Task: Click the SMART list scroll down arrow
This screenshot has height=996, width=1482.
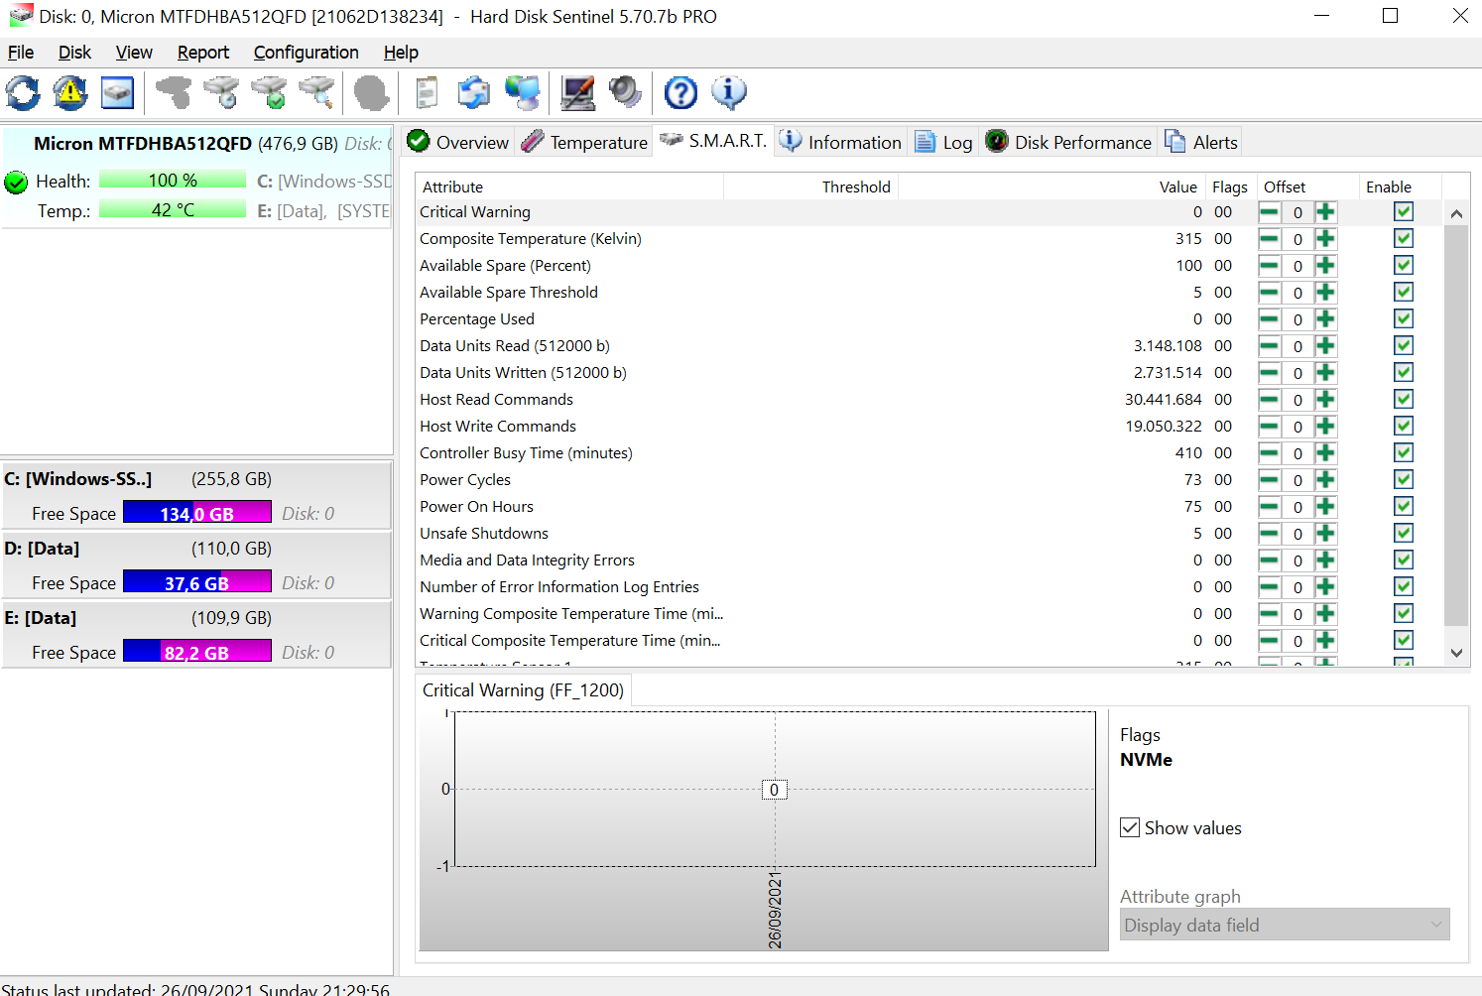Action: tap(1456, 653)
